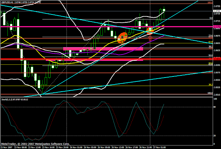Screen dimensions: 221x149
Task: Click the 20 level on Stochastic scale
Action: tap(215, 136)
